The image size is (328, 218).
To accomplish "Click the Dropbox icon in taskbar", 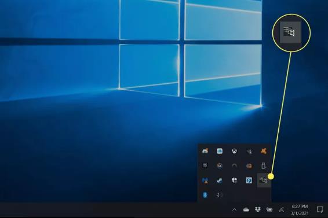I will pyautogui.click(x=258, y=209).
